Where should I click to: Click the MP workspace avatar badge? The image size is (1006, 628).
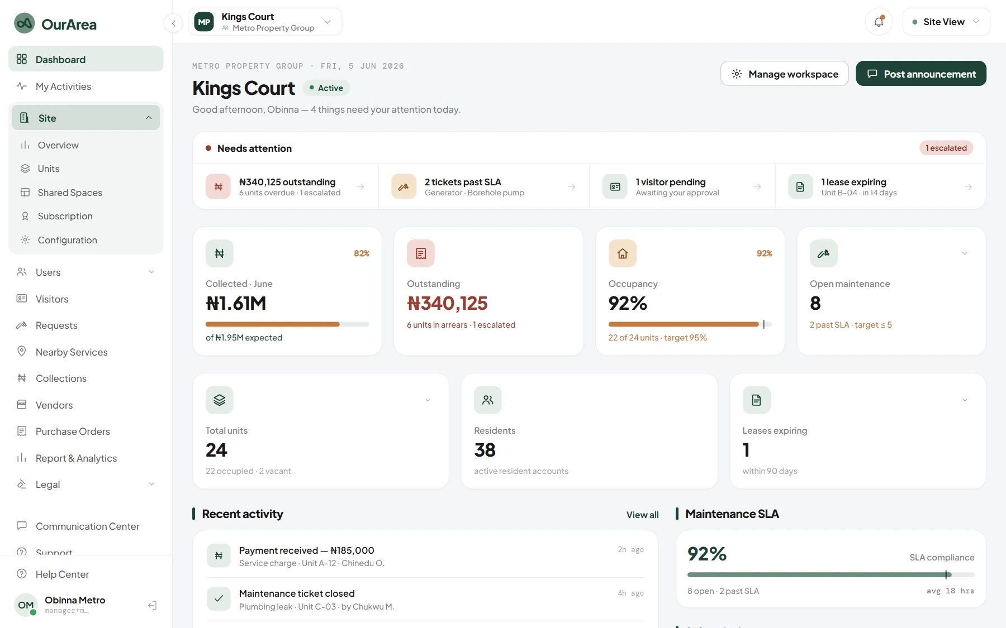[x=204, y=22]
